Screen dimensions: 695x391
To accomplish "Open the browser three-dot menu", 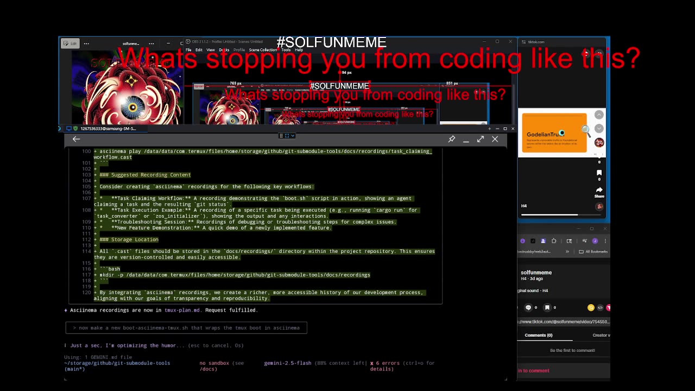I will pos(605,241).
